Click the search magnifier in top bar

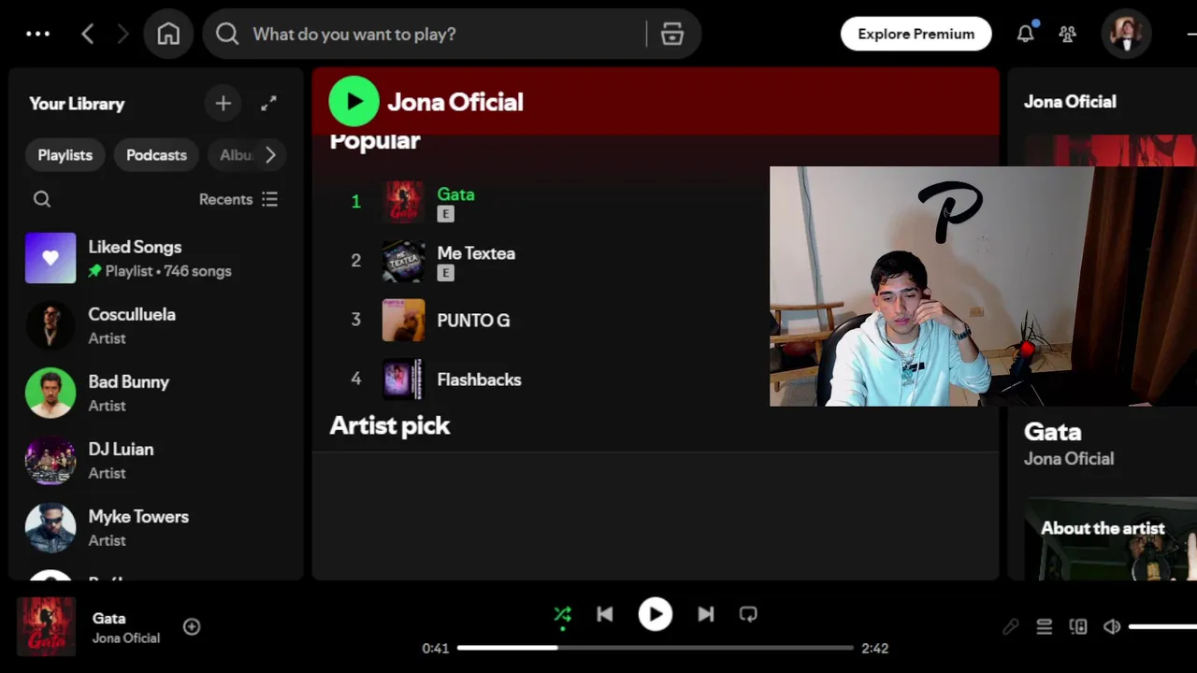[227, 34]
